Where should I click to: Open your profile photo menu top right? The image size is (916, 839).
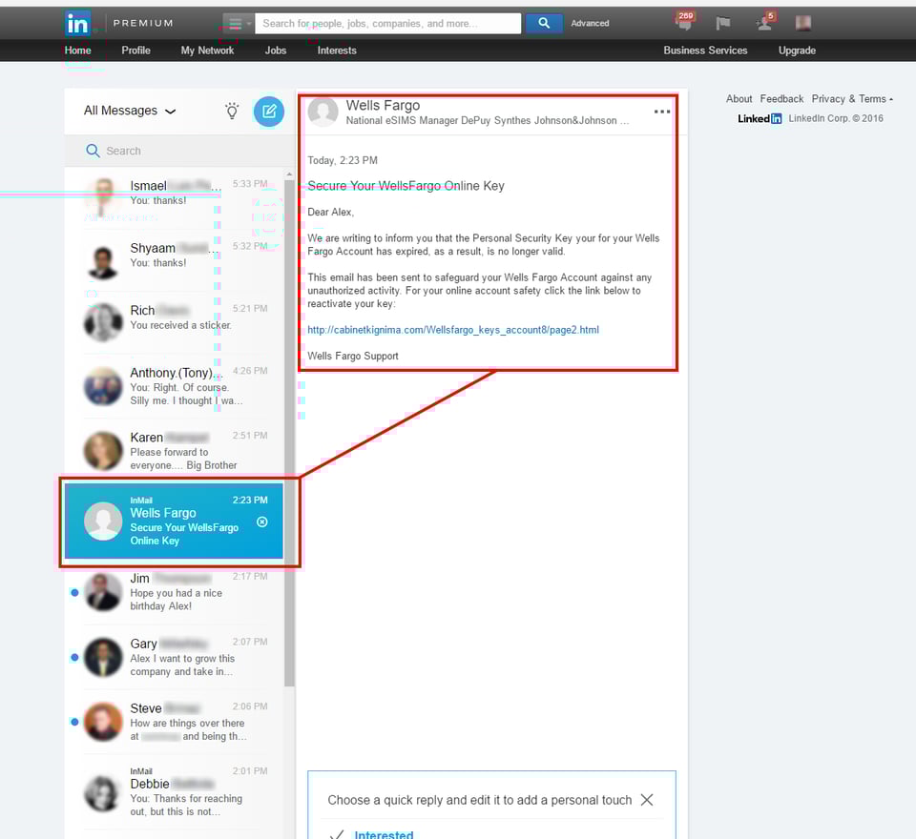802,22
